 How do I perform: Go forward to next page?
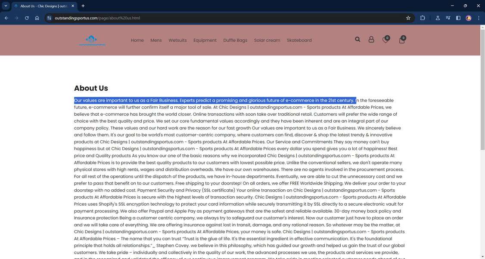(16, 18)
